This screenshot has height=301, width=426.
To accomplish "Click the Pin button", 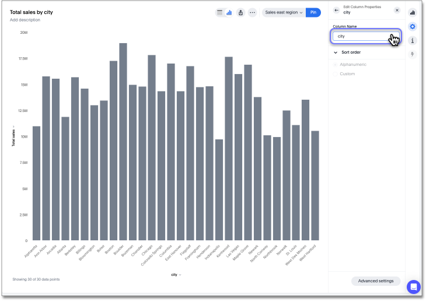I will pyautogui.click(x=313, y=12).
